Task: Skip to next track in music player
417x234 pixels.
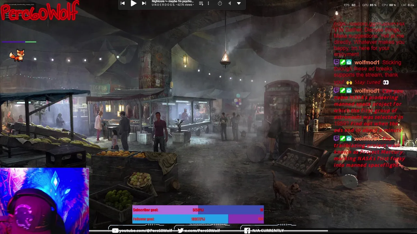Action: click(144, 3)
